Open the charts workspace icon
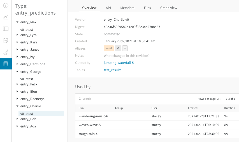 [x=6, y=17]
